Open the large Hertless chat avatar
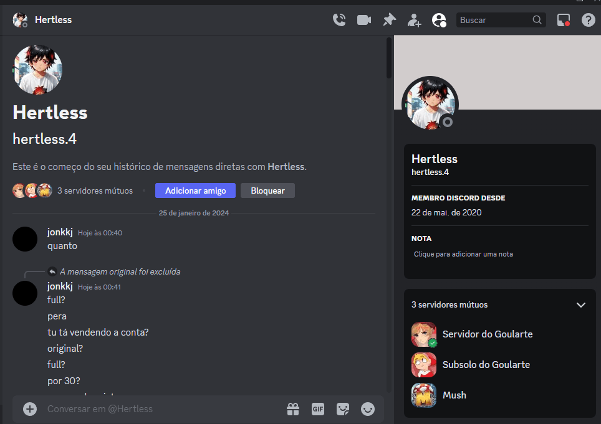This screenshot has height=424, width=601. [37, 70]
